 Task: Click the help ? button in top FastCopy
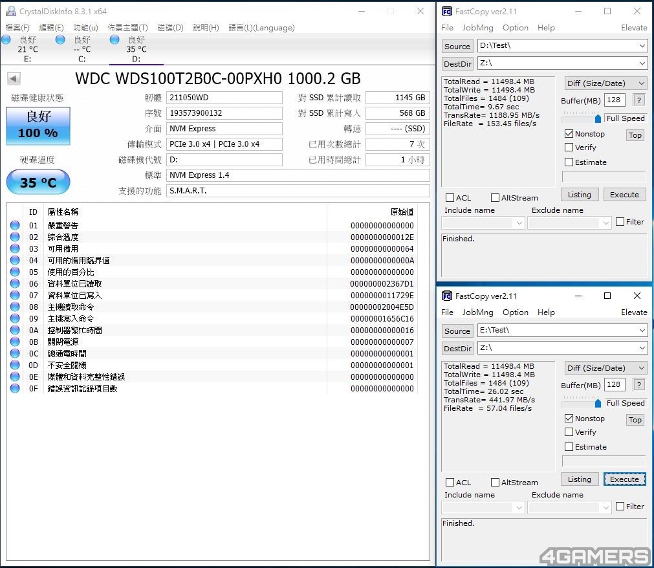(x=638, y=100)
